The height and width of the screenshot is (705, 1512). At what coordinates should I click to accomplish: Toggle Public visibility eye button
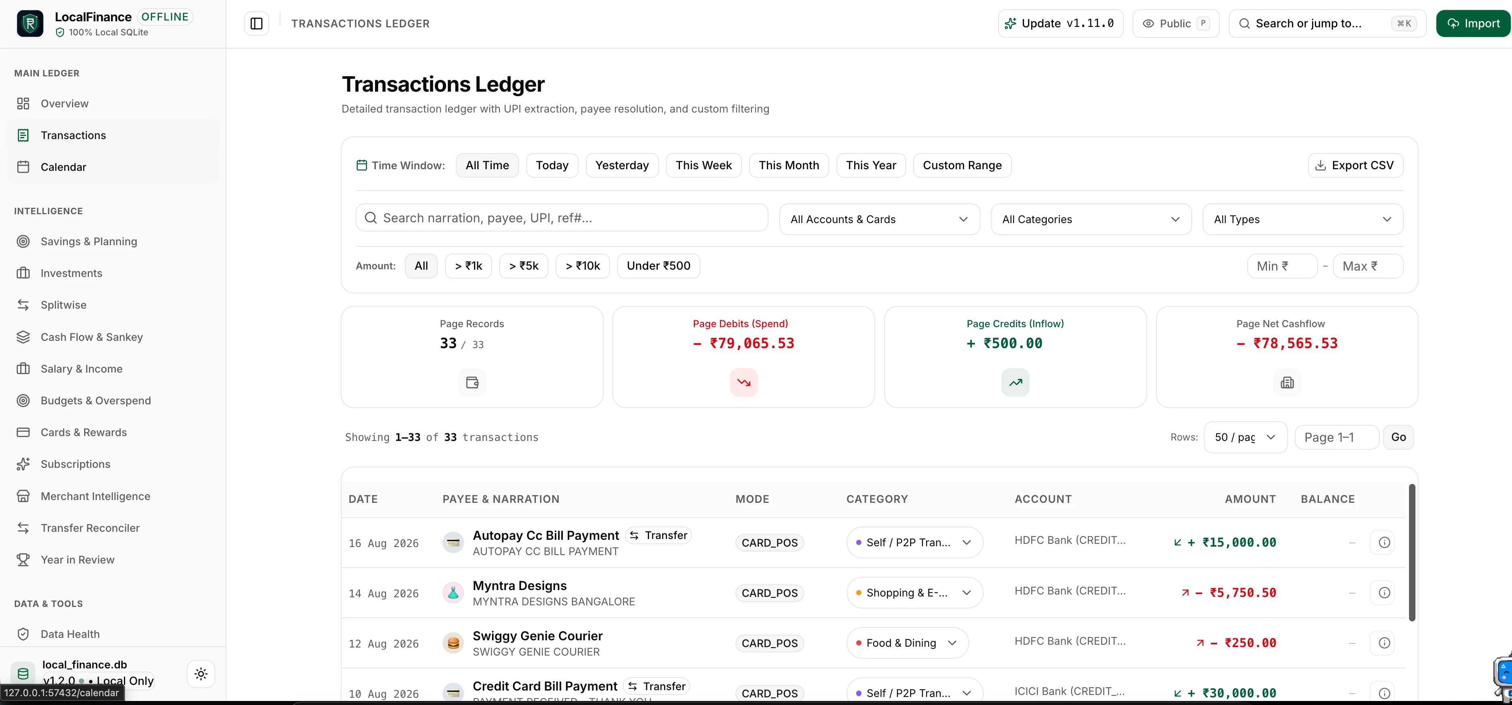(1176, 23)
